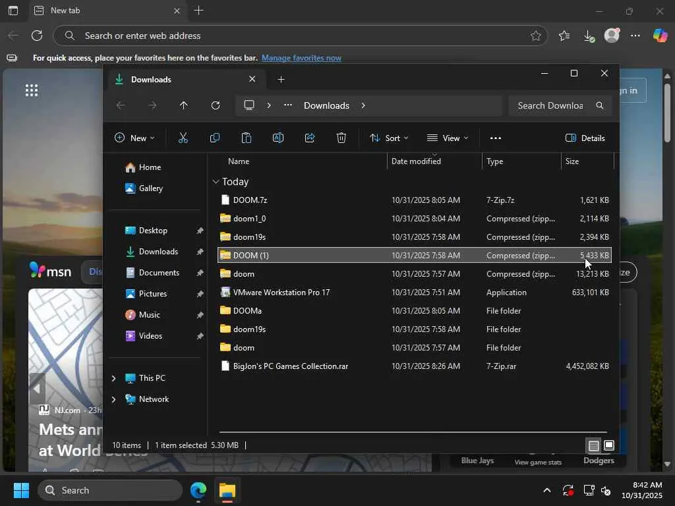Image resolution: width=675 pixels, height=506 pixels.
Task: Open the View dropdown menu
Action: 448,138
